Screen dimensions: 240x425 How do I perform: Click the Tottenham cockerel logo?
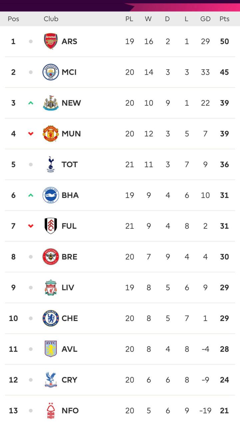tap(51, 164)
